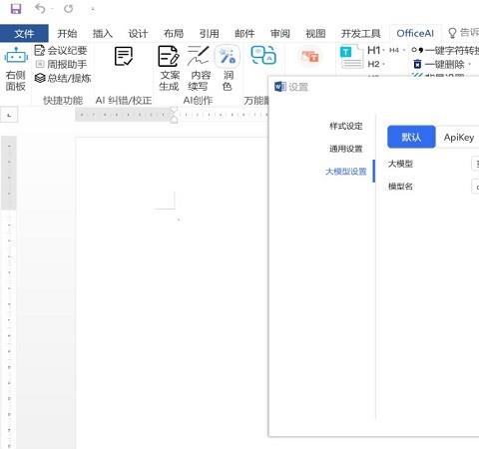Click the lightbulb tell-me icon
The width and height of the screenshot is (479, 449).
pos(452,33)
